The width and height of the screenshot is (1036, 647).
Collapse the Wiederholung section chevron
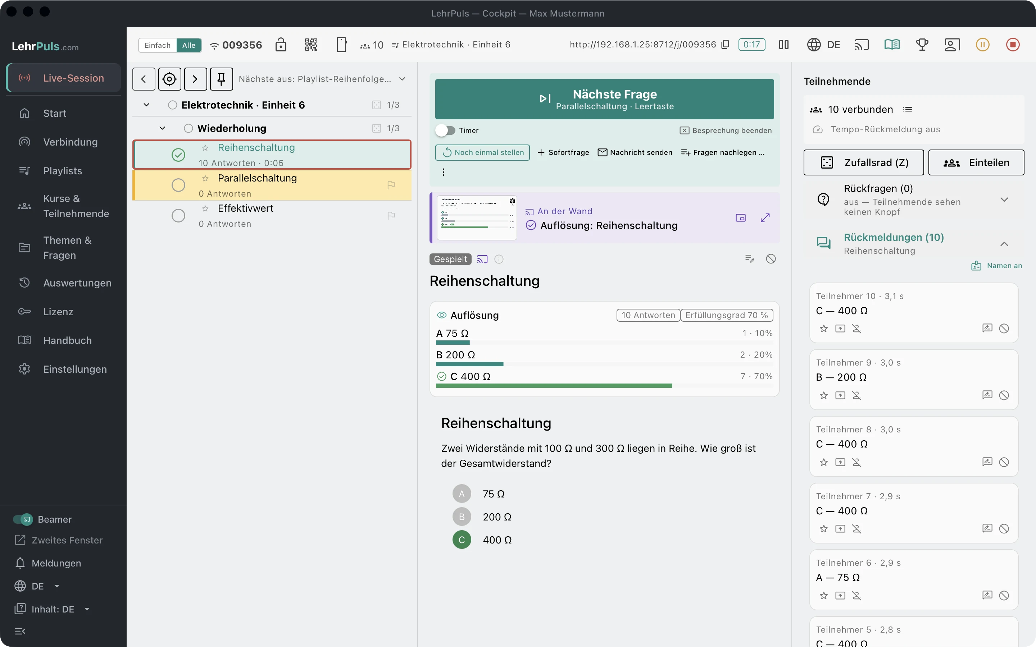(162, 128)
